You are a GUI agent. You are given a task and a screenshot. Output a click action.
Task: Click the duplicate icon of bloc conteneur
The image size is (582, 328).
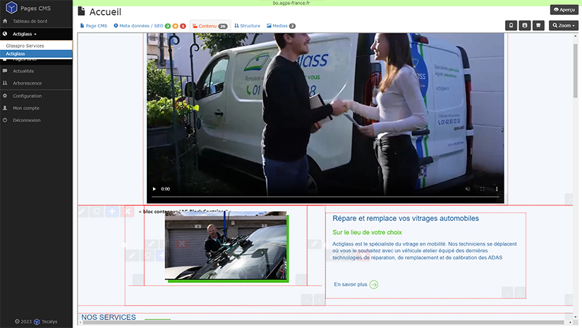pyautogui.click(x=97, y=212)
